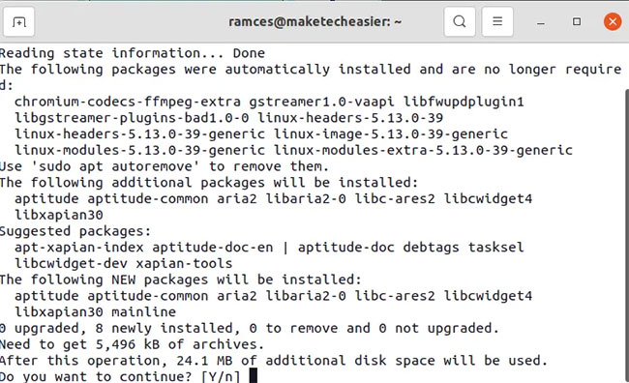Open the hamburger menu
Screen dimensions: 629x383
tap(497, 21)
